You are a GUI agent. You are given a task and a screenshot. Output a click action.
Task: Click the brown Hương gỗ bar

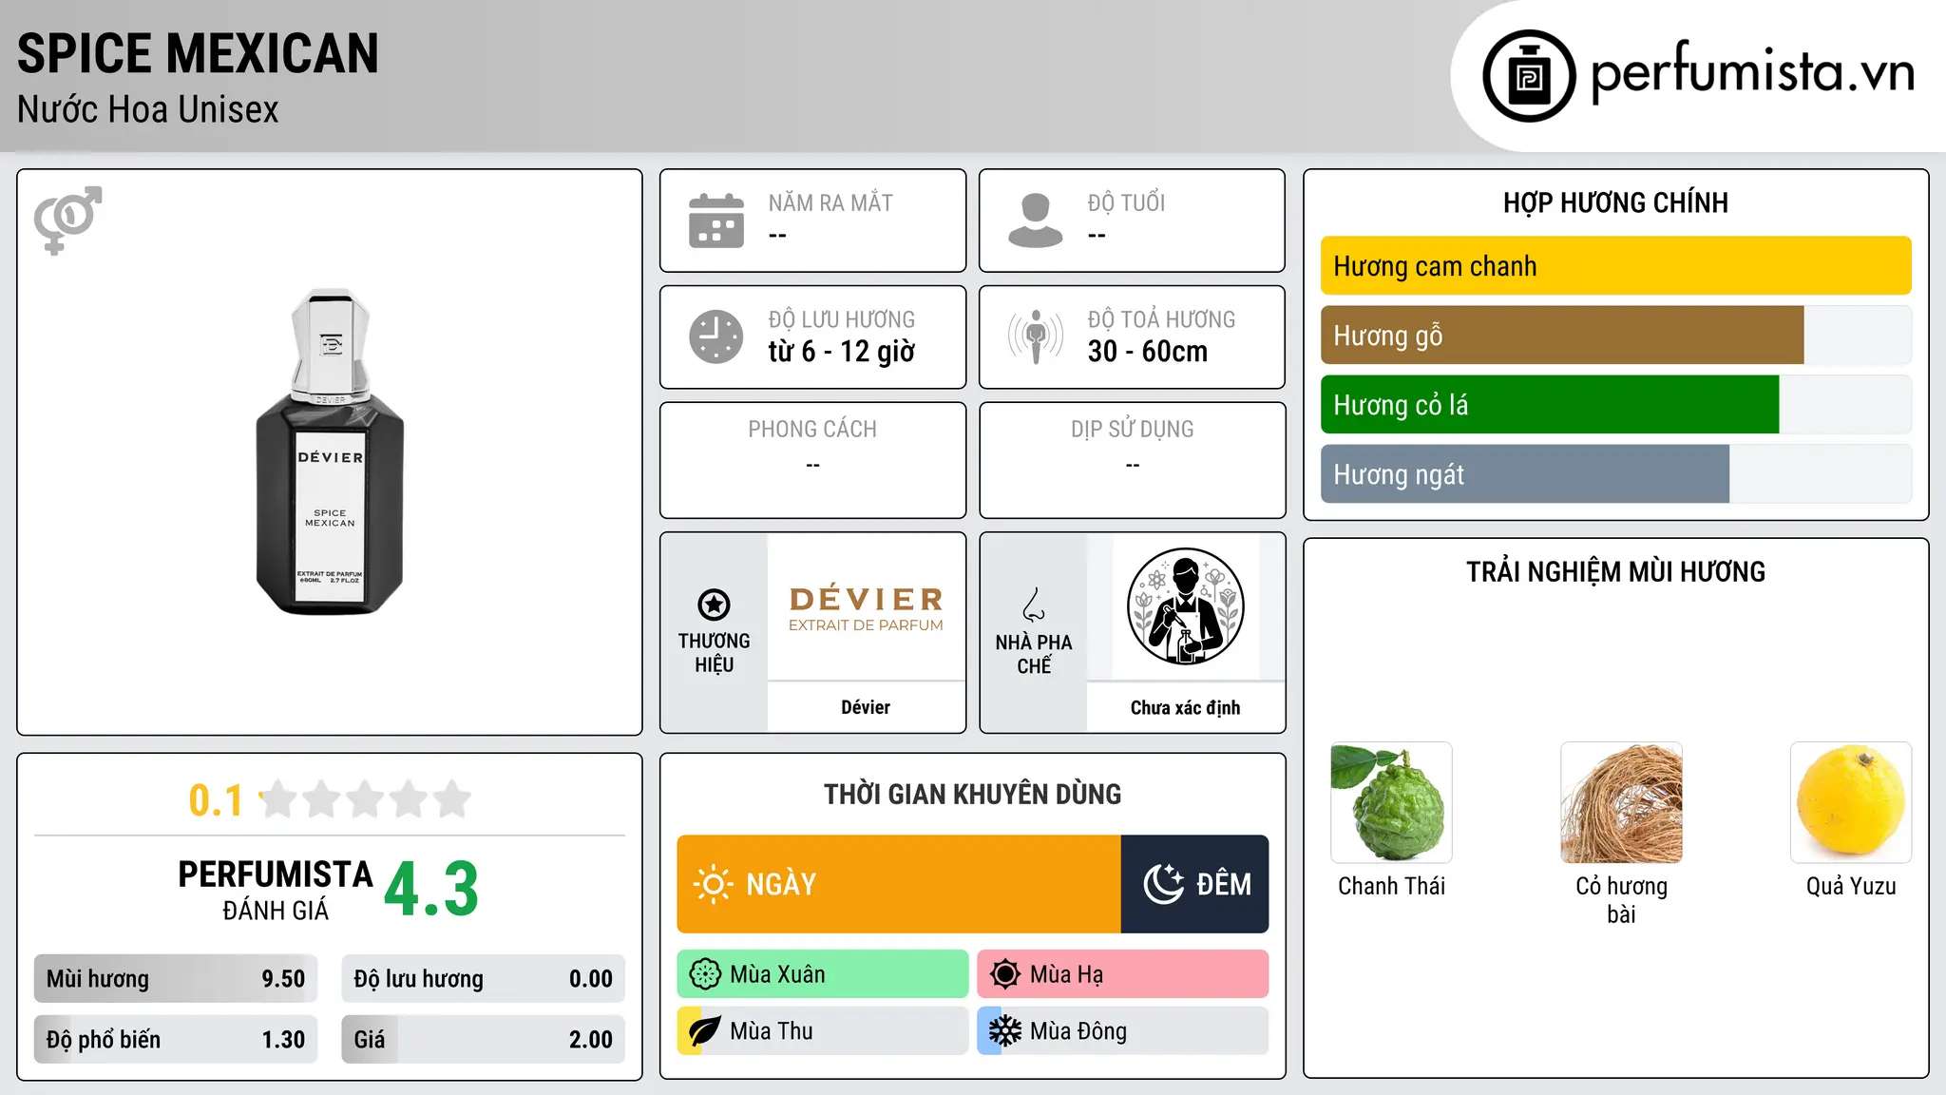(x=1562, y=336)
